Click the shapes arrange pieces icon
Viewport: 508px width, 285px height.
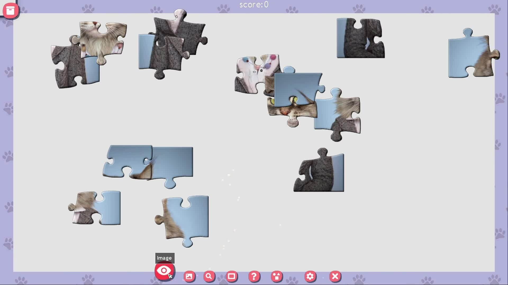(277, 276)
